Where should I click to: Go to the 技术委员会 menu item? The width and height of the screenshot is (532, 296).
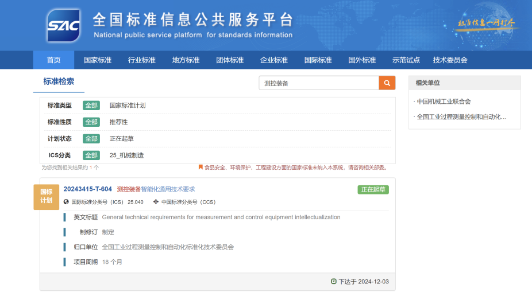pos(450,60)
